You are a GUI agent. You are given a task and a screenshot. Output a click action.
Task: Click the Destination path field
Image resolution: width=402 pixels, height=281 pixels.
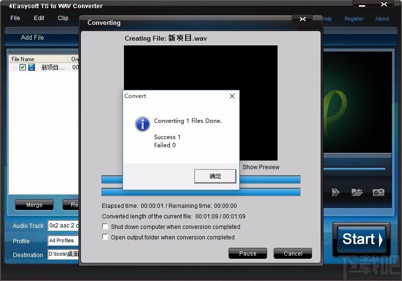(63, 254)
